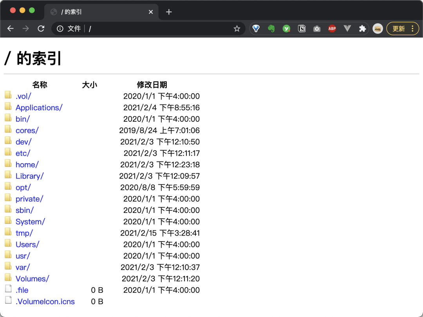Open the puzzle-piece Extensions menu

(363, 29)
